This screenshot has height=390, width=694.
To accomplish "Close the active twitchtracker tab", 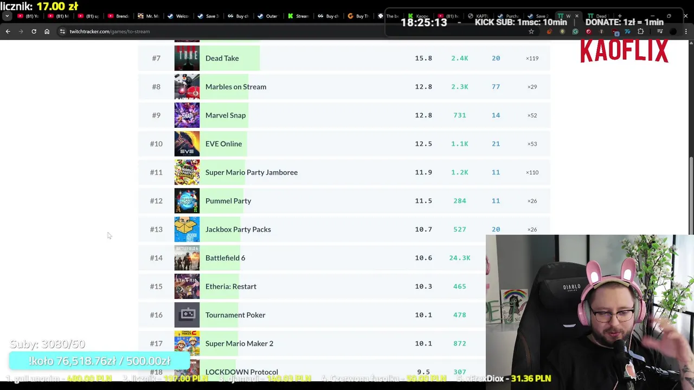I will tap(576, 16).
